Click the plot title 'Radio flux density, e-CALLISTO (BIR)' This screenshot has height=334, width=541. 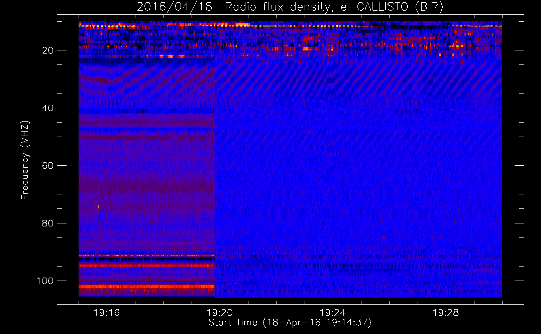point(334,7)
